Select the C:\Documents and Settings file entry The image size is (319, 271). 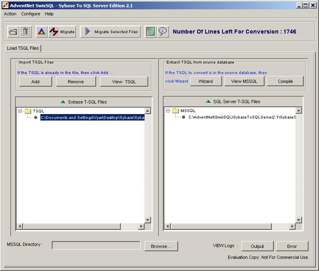click(92, 118)
